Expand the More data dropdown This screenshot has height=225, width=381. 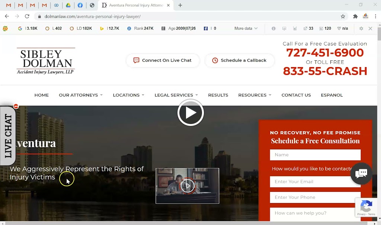click(x=246, y=28)
